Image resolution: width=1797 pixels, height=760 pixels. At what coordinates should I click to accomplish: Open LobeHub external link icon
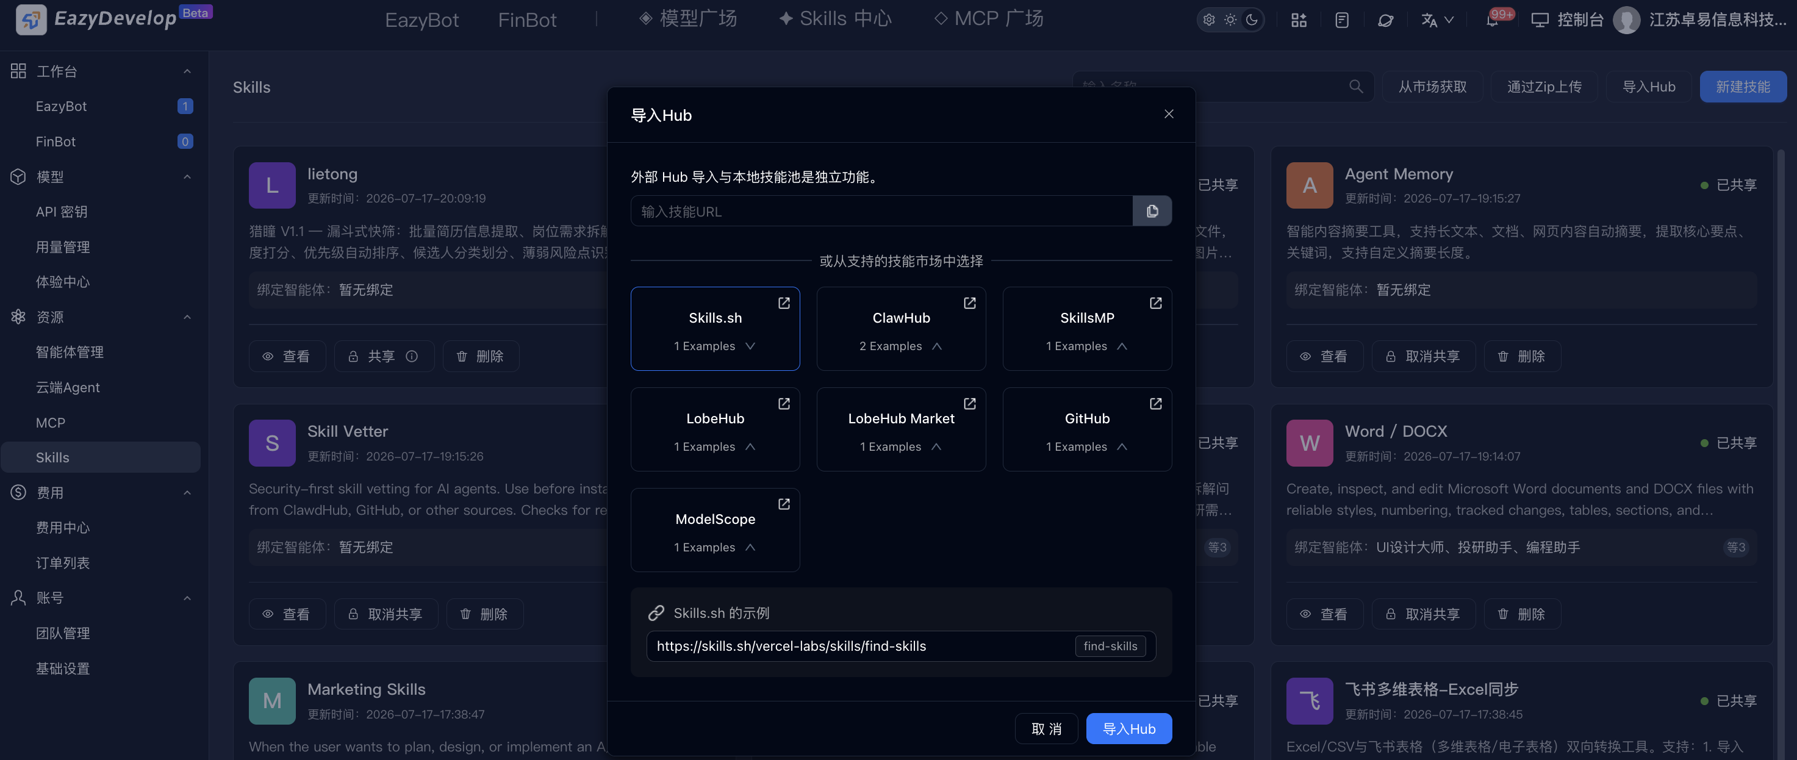pos(783,404)
